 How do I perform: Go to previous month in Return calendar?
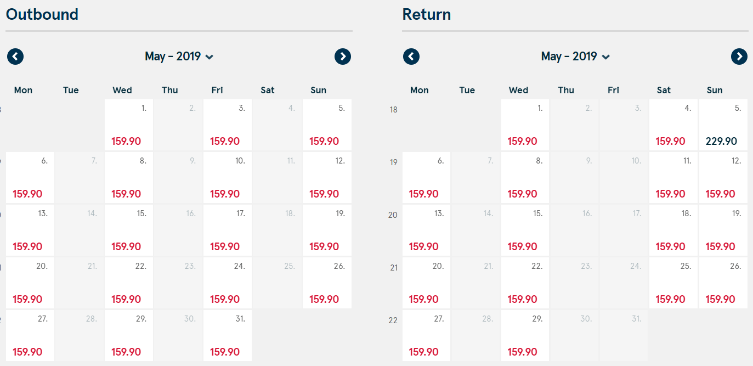(411, 57)
